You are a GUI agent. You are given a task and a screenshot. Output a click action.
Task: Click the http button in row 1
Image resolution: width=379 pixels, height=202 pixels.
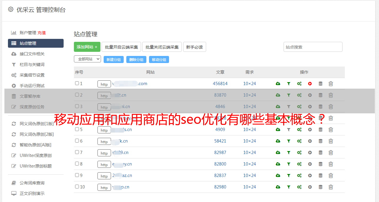coord(104,84)
